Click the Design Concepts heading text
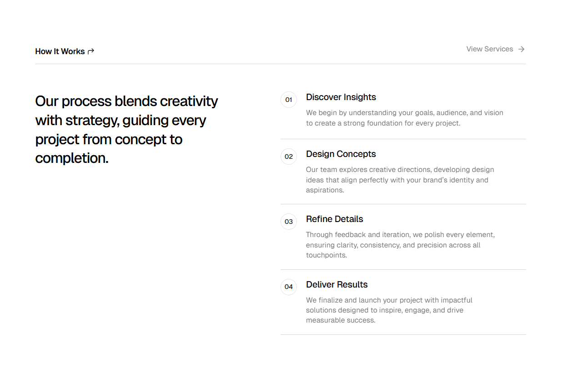This screenshot has height=379, width=561. coord(341,154)
